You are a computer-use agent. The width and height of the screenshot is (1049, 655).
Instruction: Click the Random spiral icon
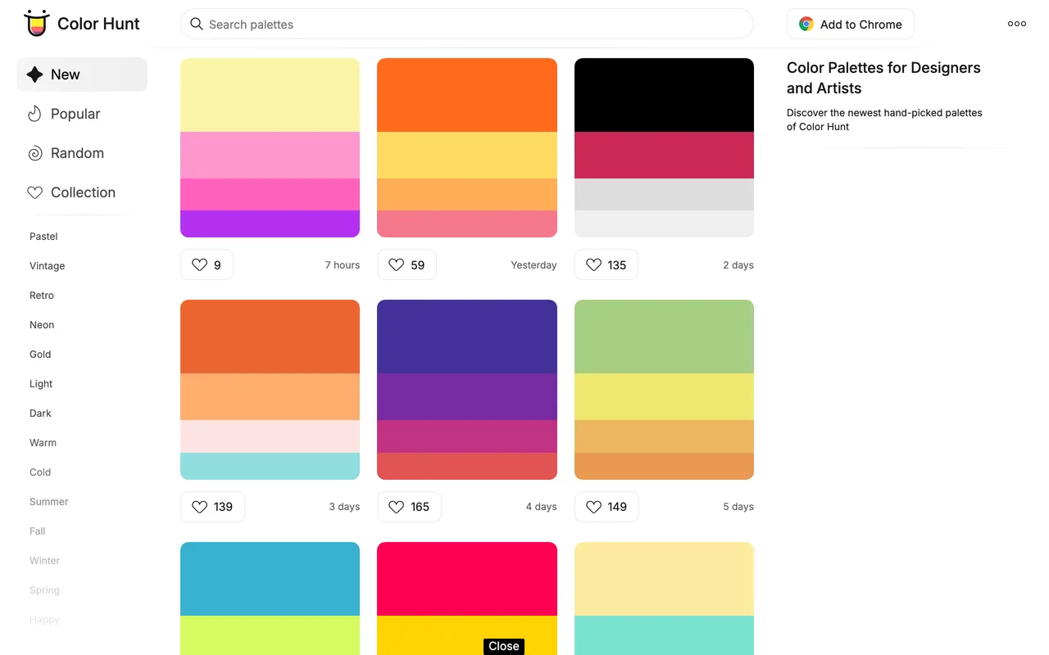point(34,153)
